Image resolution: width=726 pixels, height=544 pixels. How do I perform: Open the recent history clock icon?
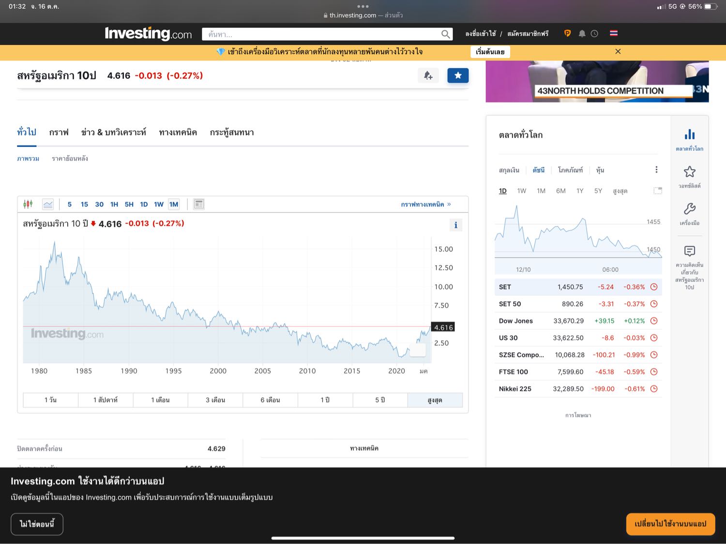(x=594, y=33)
